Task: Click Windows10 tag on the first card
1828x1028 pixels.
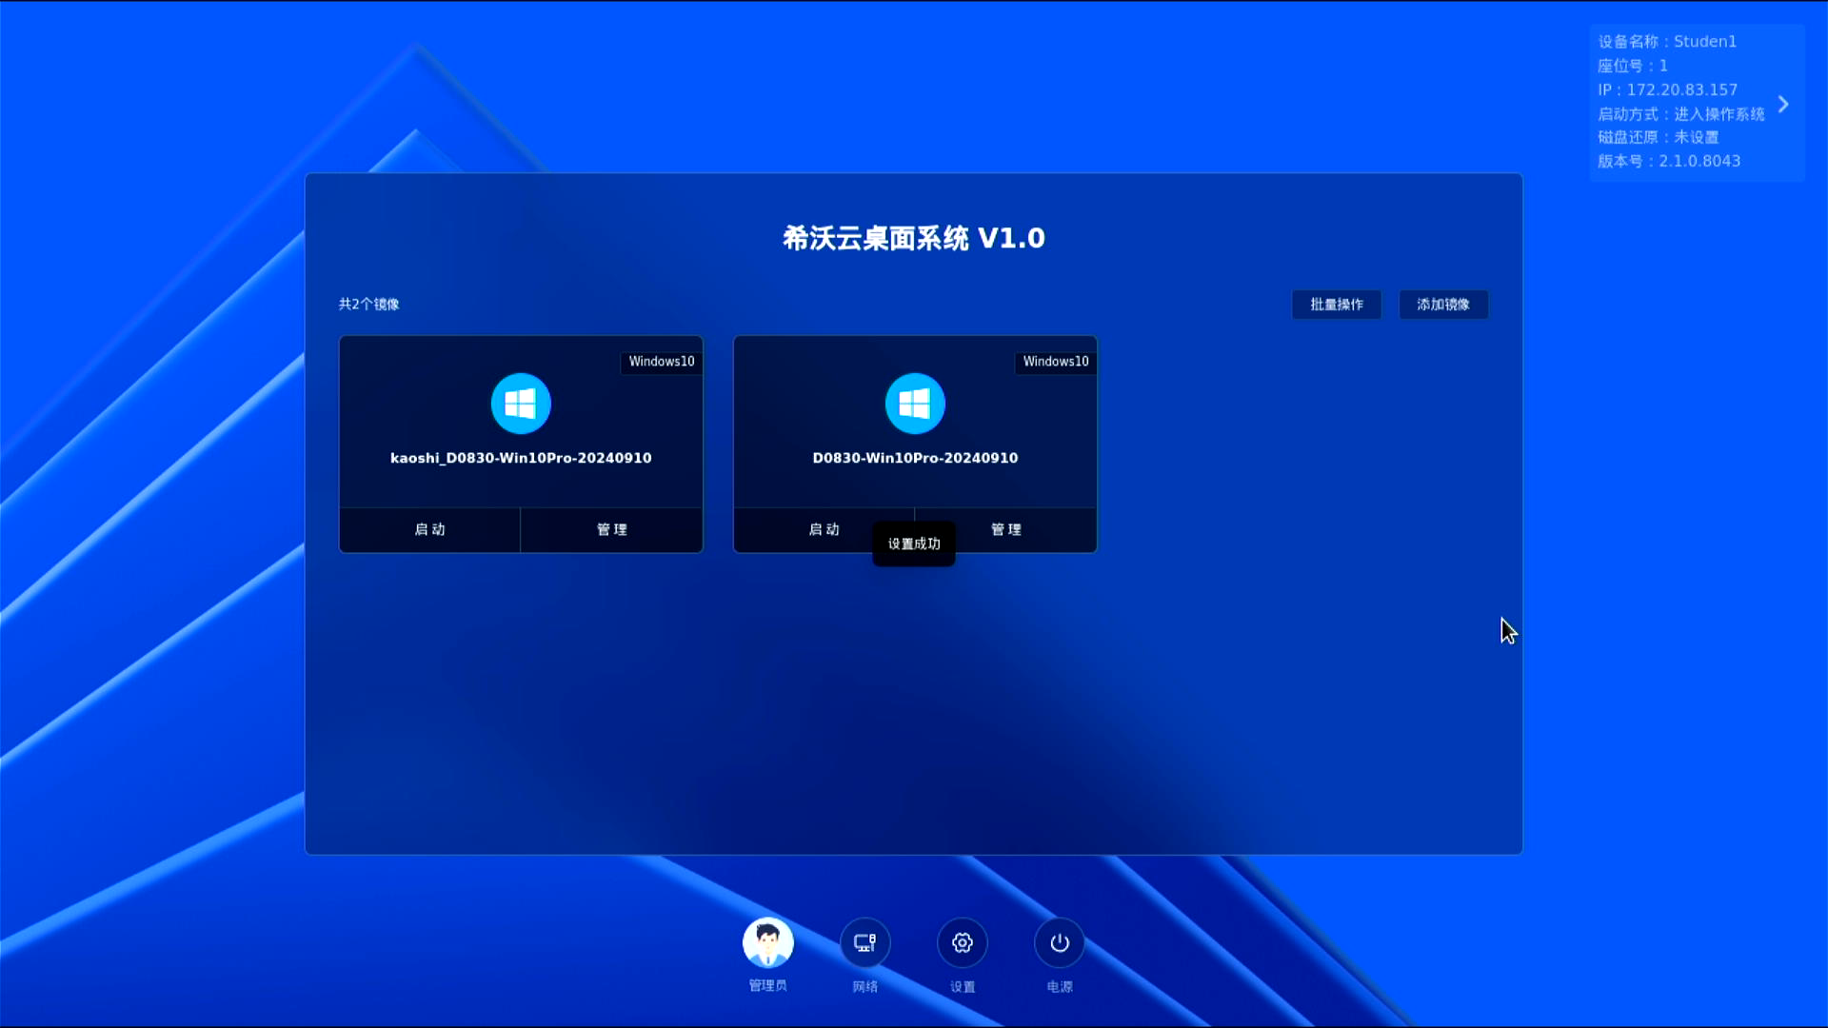Action: (x=661, y=362)
